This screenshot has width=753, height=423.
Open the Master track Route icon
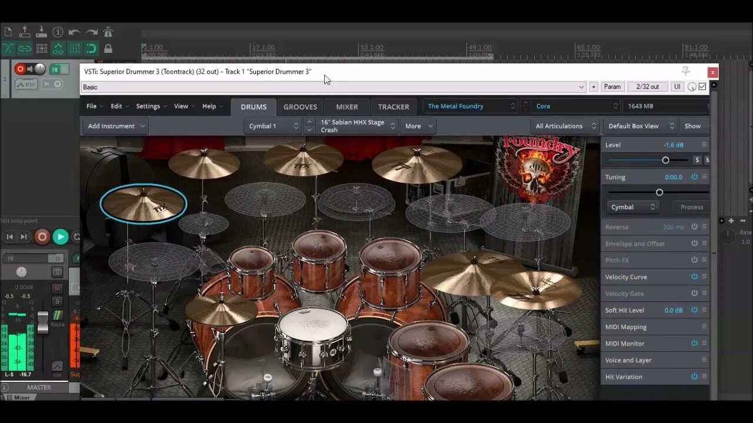(57, 316)
